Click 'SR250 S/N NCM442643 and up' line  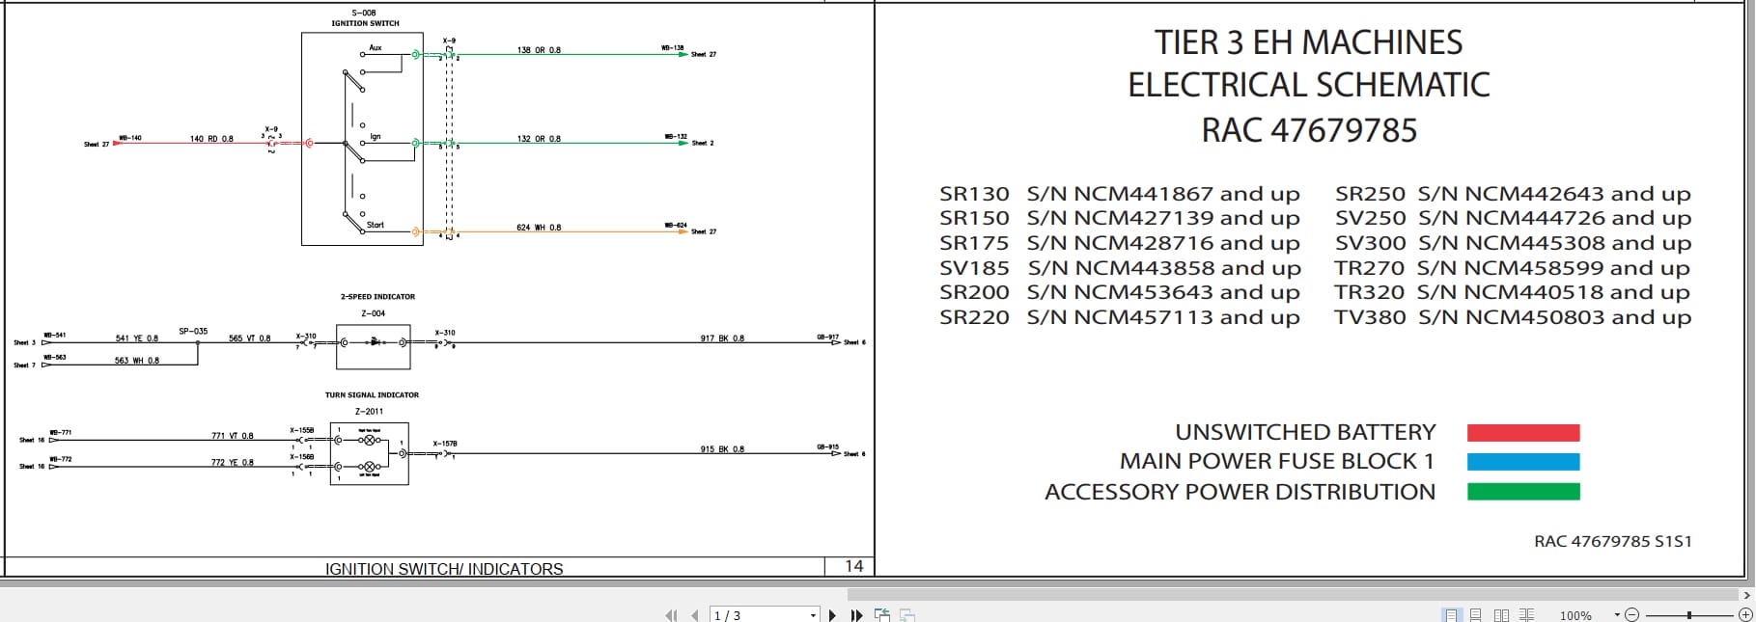[x=1513, y=194]
